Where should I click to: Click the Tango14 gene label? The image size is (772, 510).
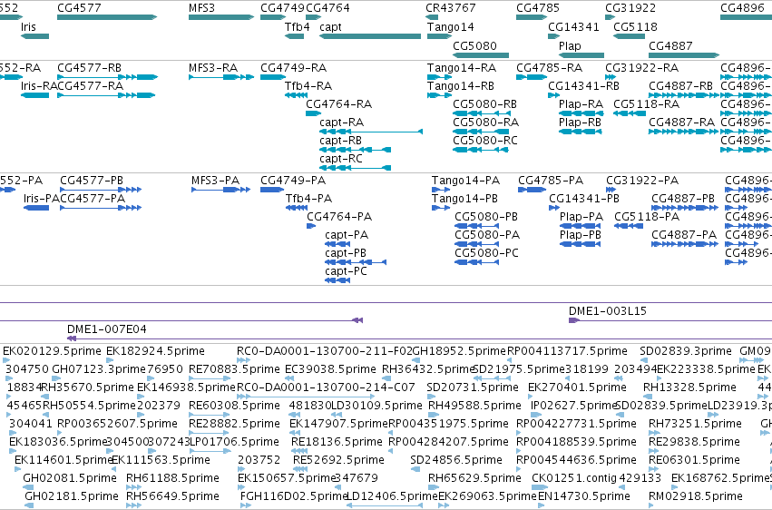point(451,26)
